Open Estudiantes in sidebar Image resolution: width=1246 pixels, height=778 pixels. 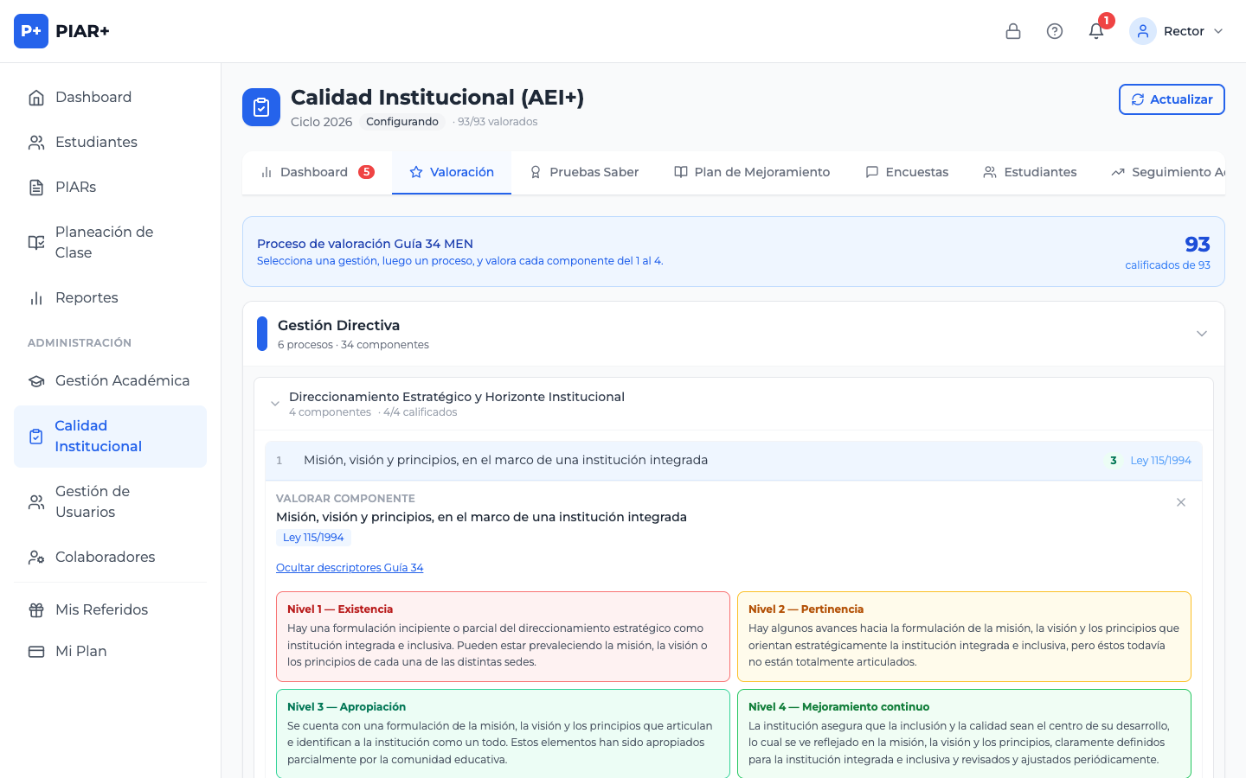111,142
